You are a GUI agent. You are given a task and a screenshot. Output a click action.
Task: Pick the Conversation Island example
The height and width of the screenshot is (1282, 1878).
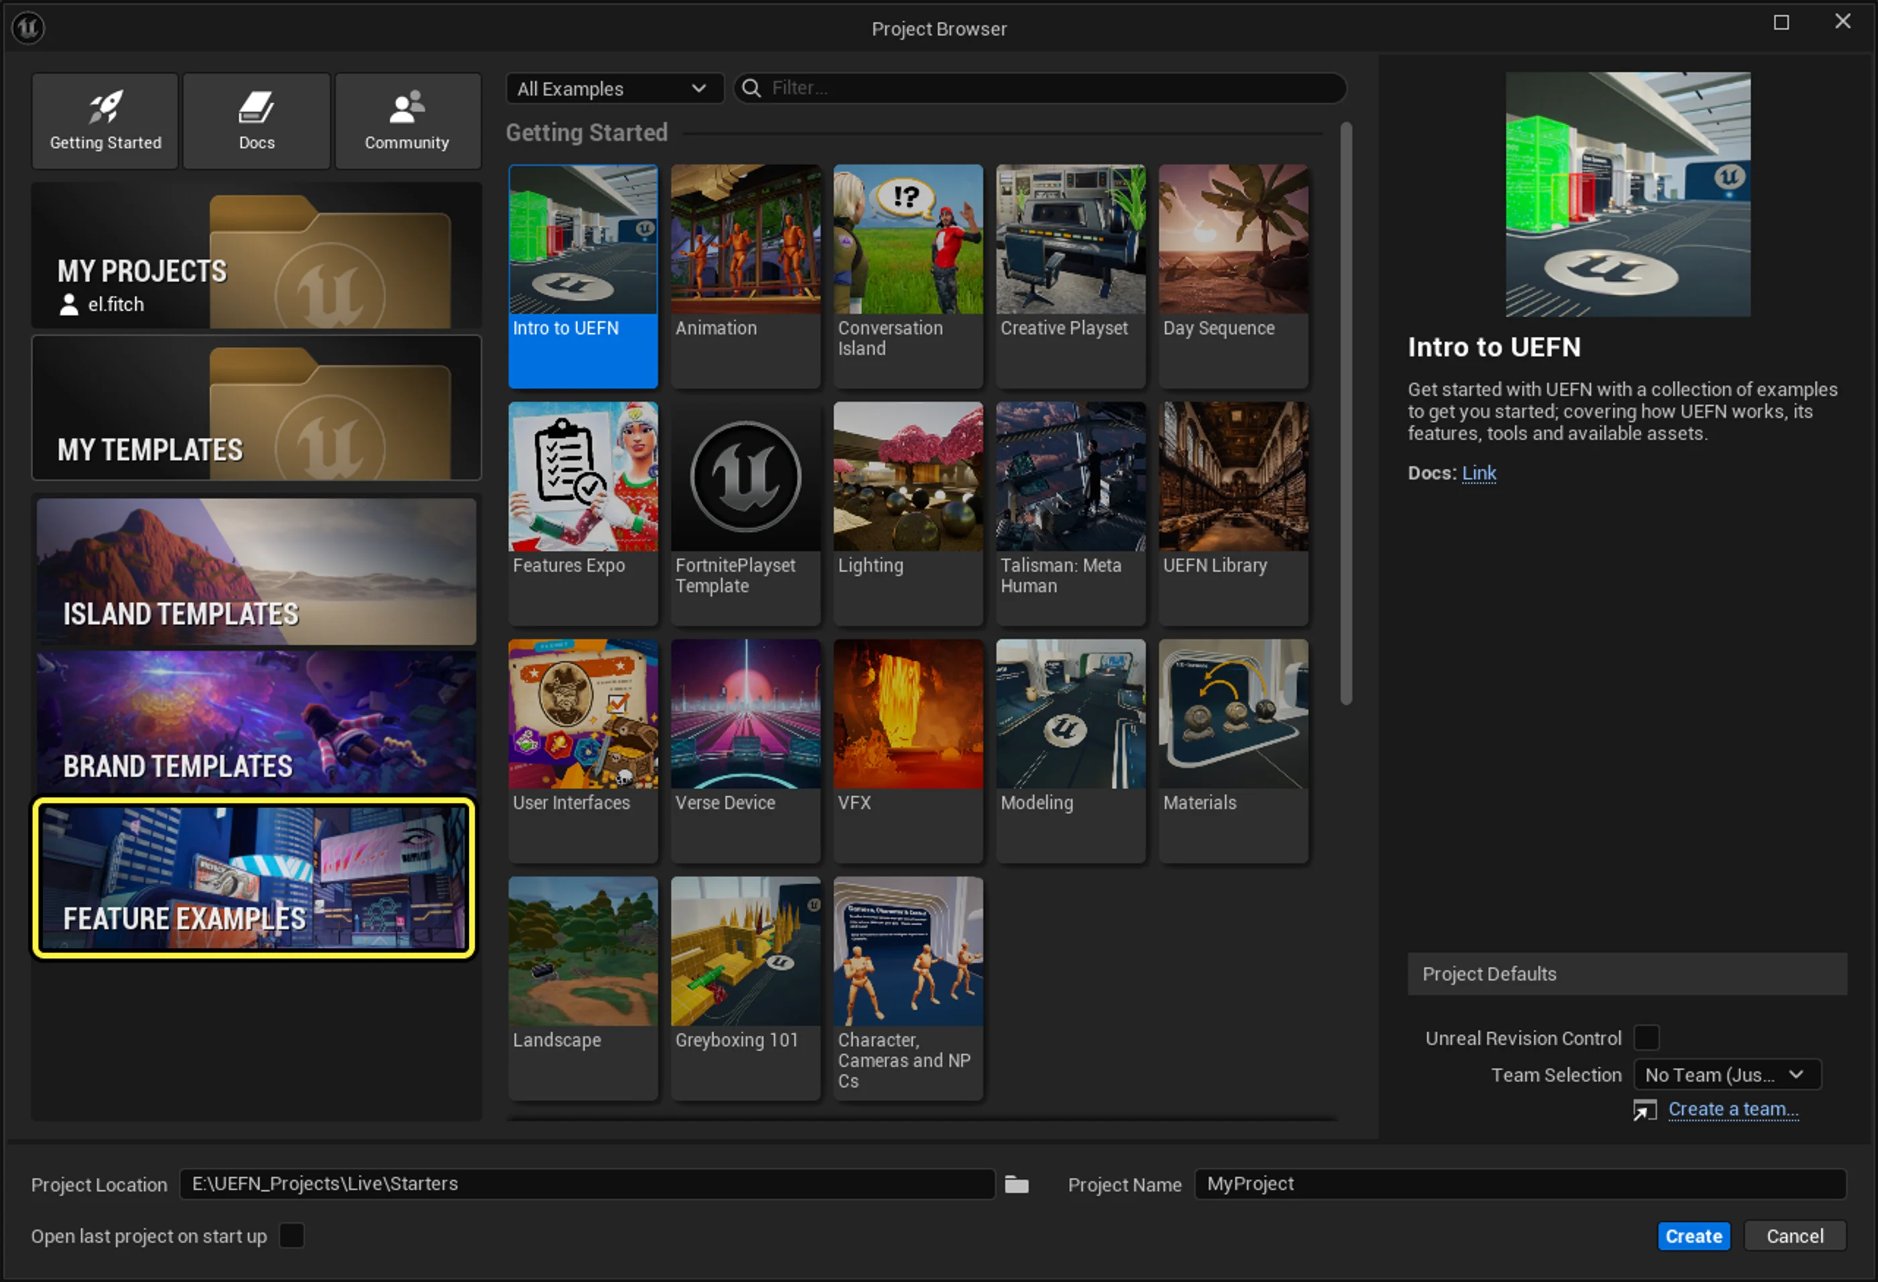(908, 276)
